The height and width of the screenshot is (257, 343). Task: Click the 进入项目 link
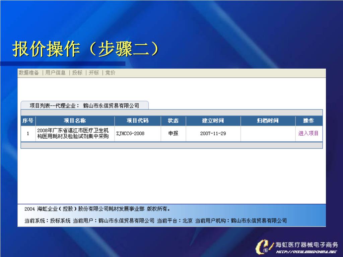308,133
